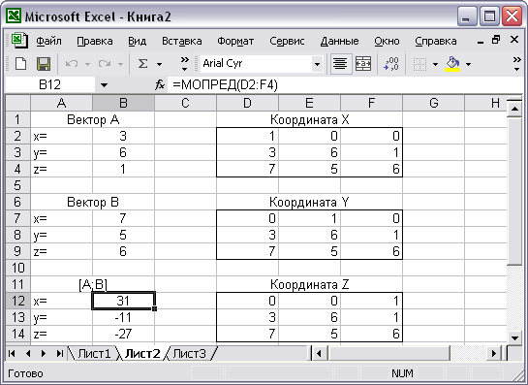Switch to the Лист3 sheet tab
Screen dimensions: 528x385
pos(189,354)
